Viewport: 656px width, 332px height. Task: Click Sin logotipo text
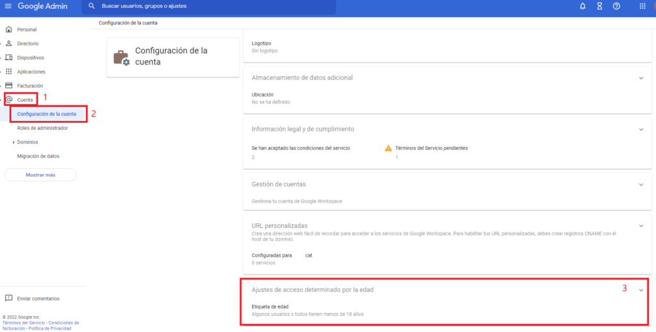click(x=265, y=51)
